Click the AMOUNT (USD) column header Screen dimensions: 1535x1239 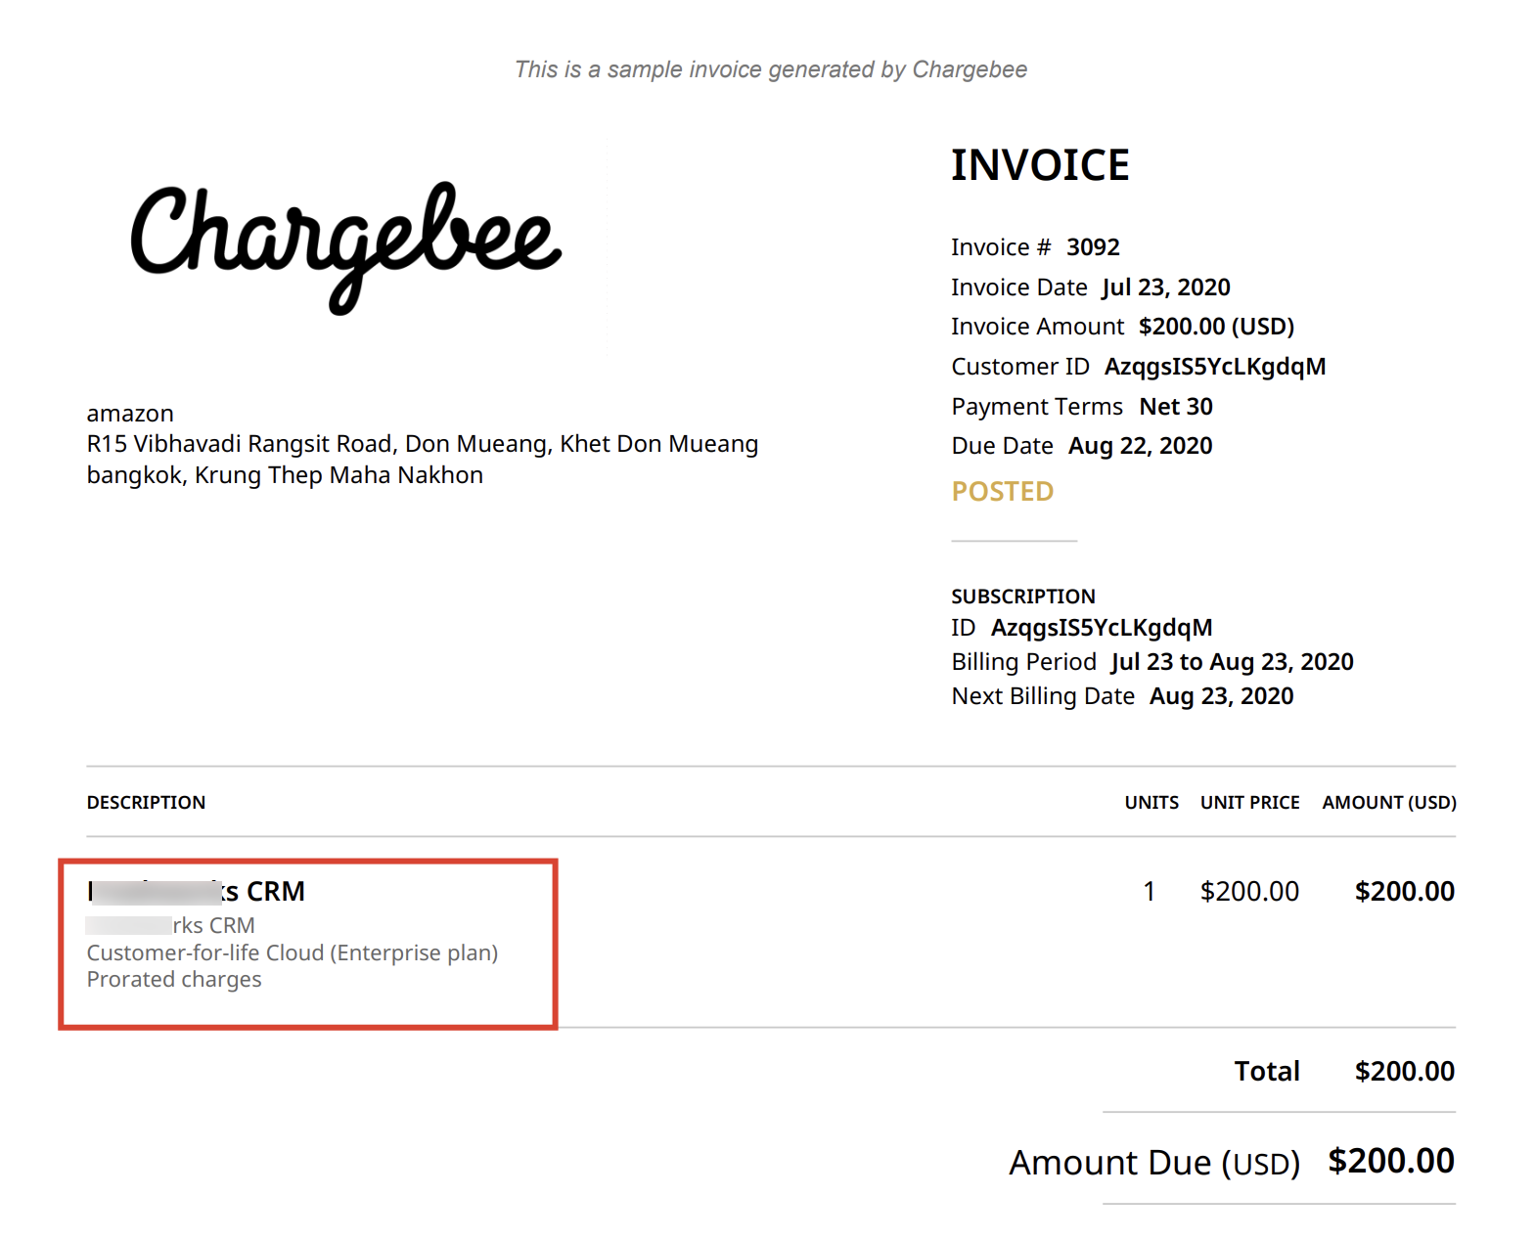tap(1388, 803)
